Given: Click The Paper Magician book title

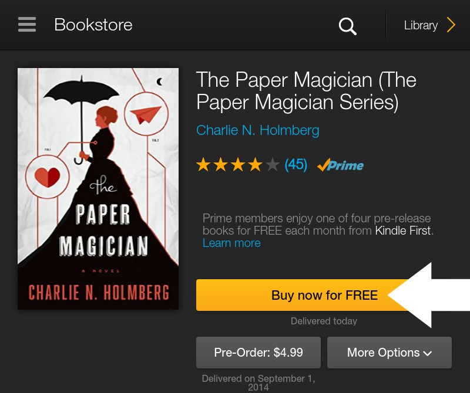Looking at the screenshot, I should (x=306, y=91).
